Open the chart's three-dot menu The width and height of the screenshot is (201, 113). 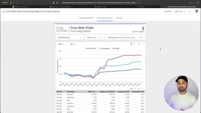coord(142,44)
